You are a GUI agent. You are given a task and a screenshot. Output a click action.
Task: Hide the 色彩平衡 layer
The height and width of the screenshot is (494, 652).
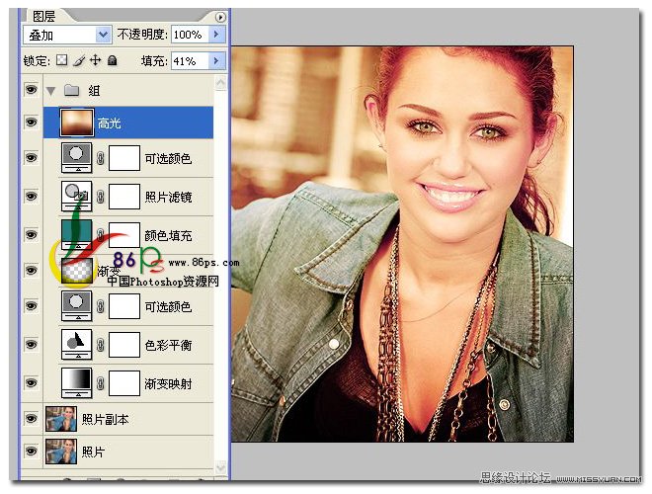point(32,344)
